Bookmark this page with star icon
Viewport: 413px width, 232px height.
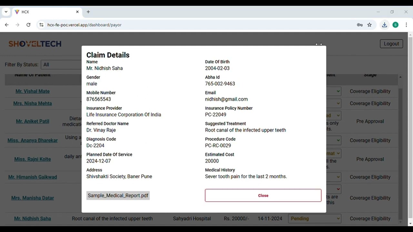click(369, 25)
